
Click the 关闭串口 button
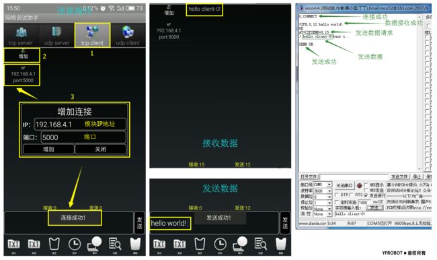click(x=344, y=185)
